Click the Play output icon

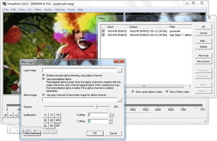point(16,115)
